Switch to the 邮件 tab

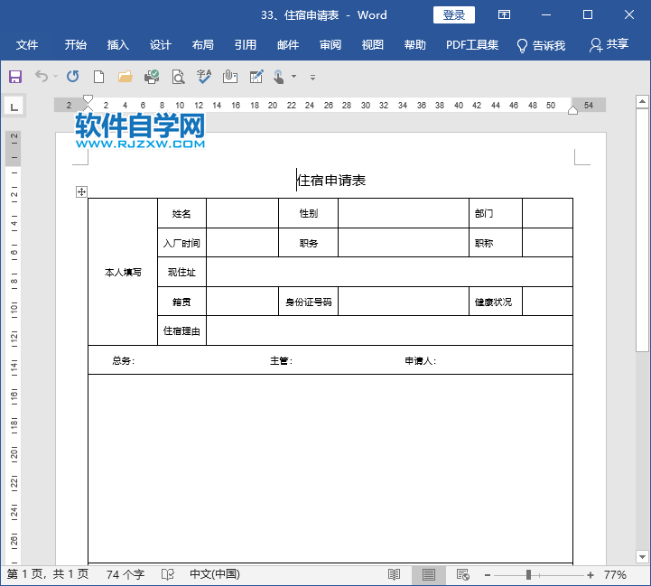(288, 44)
